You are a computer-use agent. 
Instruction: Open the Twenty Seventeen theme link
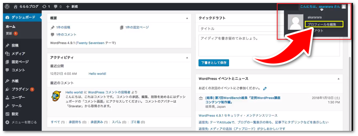(x=90, y=43)
